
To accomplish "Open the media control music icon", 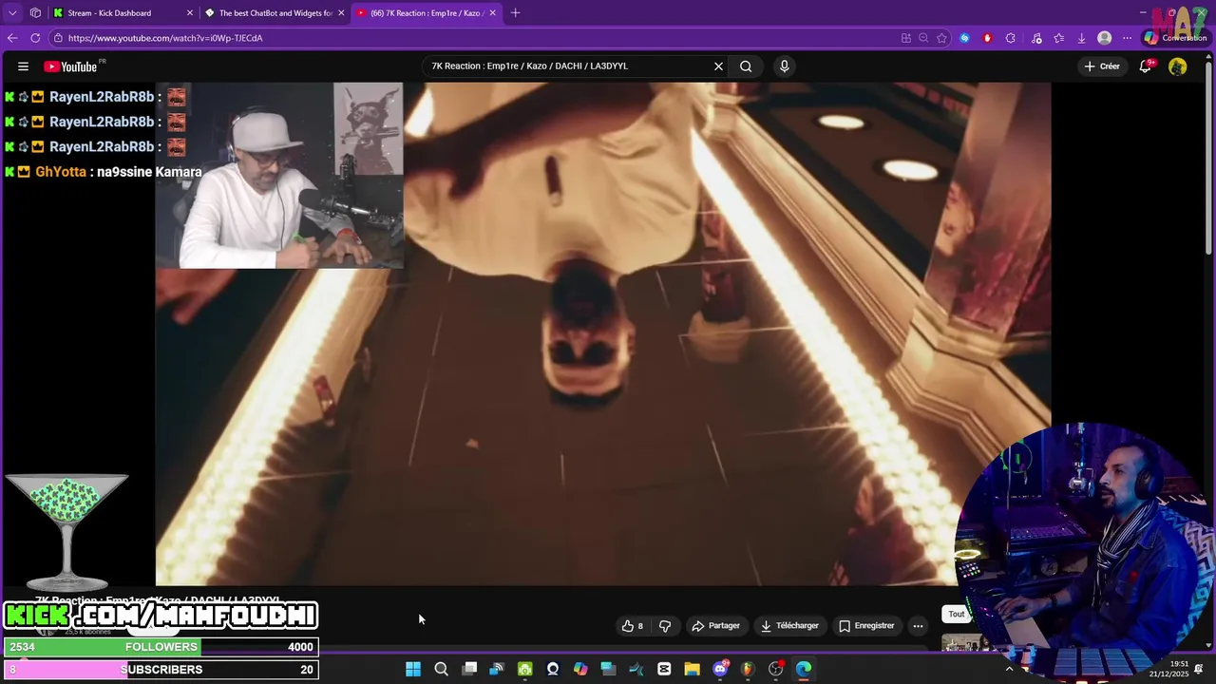I will (x=1035, y=38).
